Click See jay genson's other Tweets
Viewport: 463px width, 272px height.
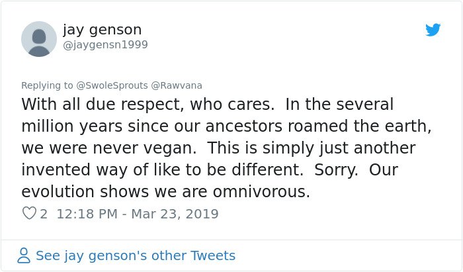(136, 255)
